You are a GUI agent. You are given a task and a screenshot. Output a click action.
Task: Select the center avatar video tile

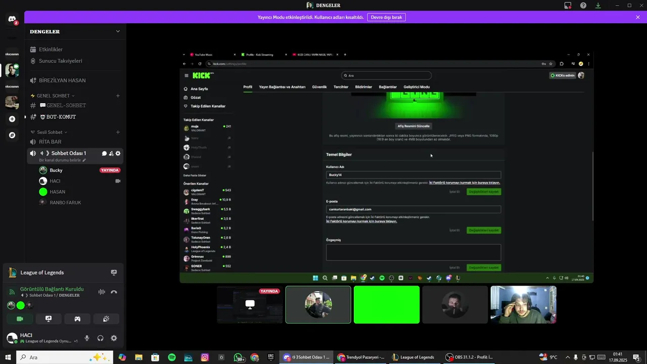click(318, 304)
